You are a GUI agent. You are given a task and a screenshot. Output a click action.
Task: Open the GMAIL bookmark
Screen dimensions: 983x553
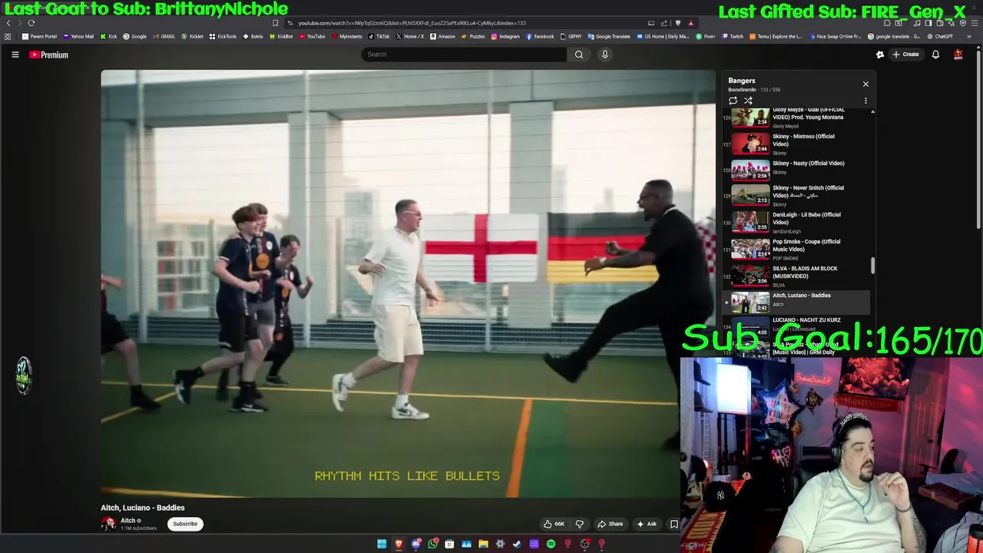164,36
